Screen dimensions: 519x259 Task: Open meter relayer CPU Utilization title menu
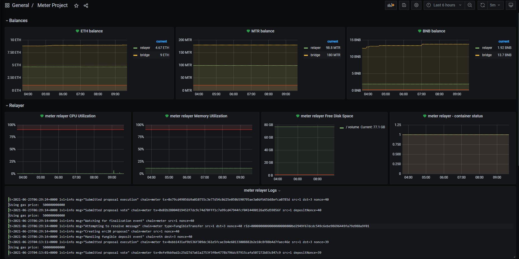click(70, 116)
